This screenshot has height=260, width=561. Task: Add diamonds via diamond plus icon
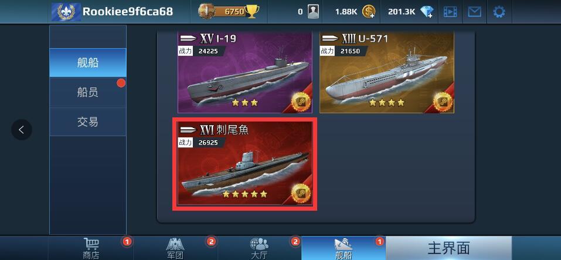pos(427,12)
